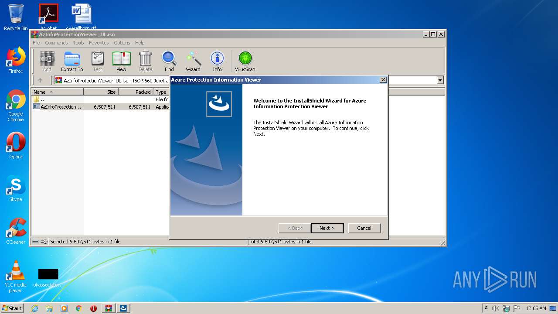
Task: Open the Favorites menu
Action: [99, 43]
